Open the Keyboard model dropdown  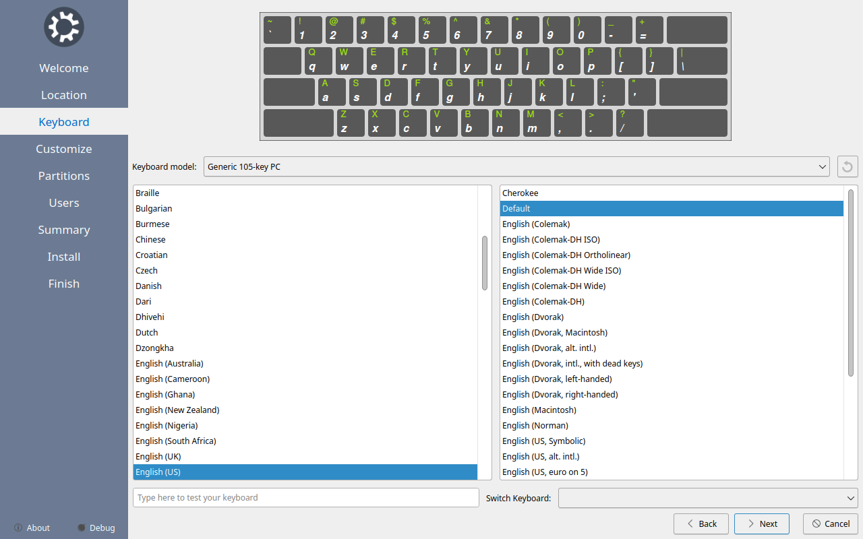coord(516,166)
